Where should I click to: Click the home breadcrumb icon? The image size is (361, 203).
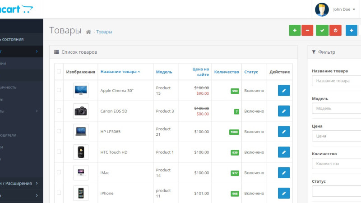coord(88,32)
